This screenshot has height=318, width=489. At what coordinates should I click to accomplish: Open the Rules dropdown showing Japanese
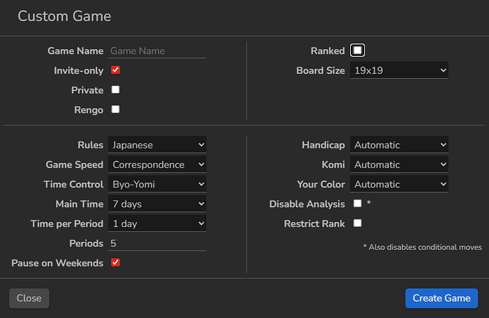pyautogui.click(x=157, y=145)
